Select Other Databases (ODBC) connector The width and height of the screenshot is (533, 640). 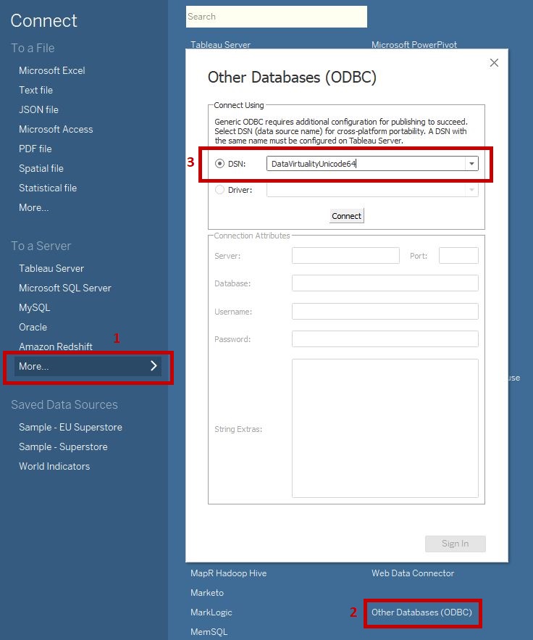[x=421, y=612]
